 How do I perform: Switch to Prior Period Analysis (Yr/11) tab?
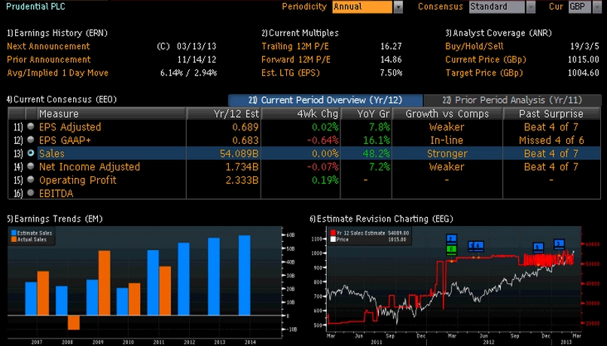[x=513, y=100]
